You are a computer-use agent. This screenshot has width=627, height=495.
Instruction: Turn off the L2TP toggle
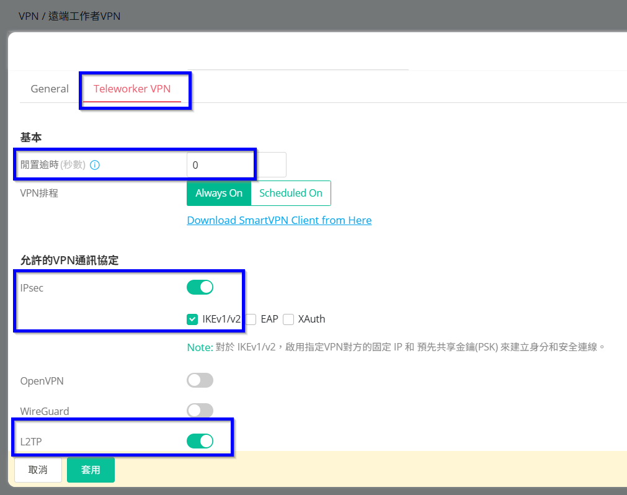(200, 441)
